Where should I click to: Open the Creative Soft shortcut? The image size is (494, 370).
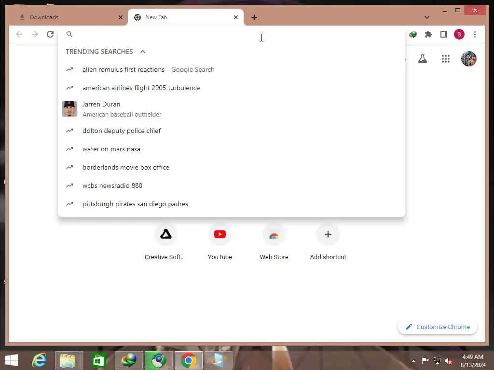coord(165,242)
